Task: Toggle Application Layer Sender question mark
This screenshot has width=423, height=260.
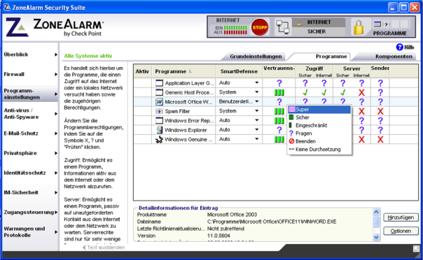Action: point(380,83)
